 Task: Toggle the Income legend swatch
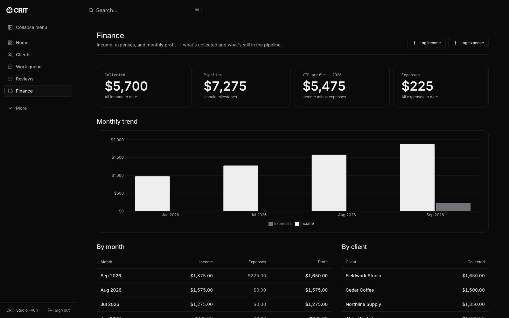coord(297,224)
